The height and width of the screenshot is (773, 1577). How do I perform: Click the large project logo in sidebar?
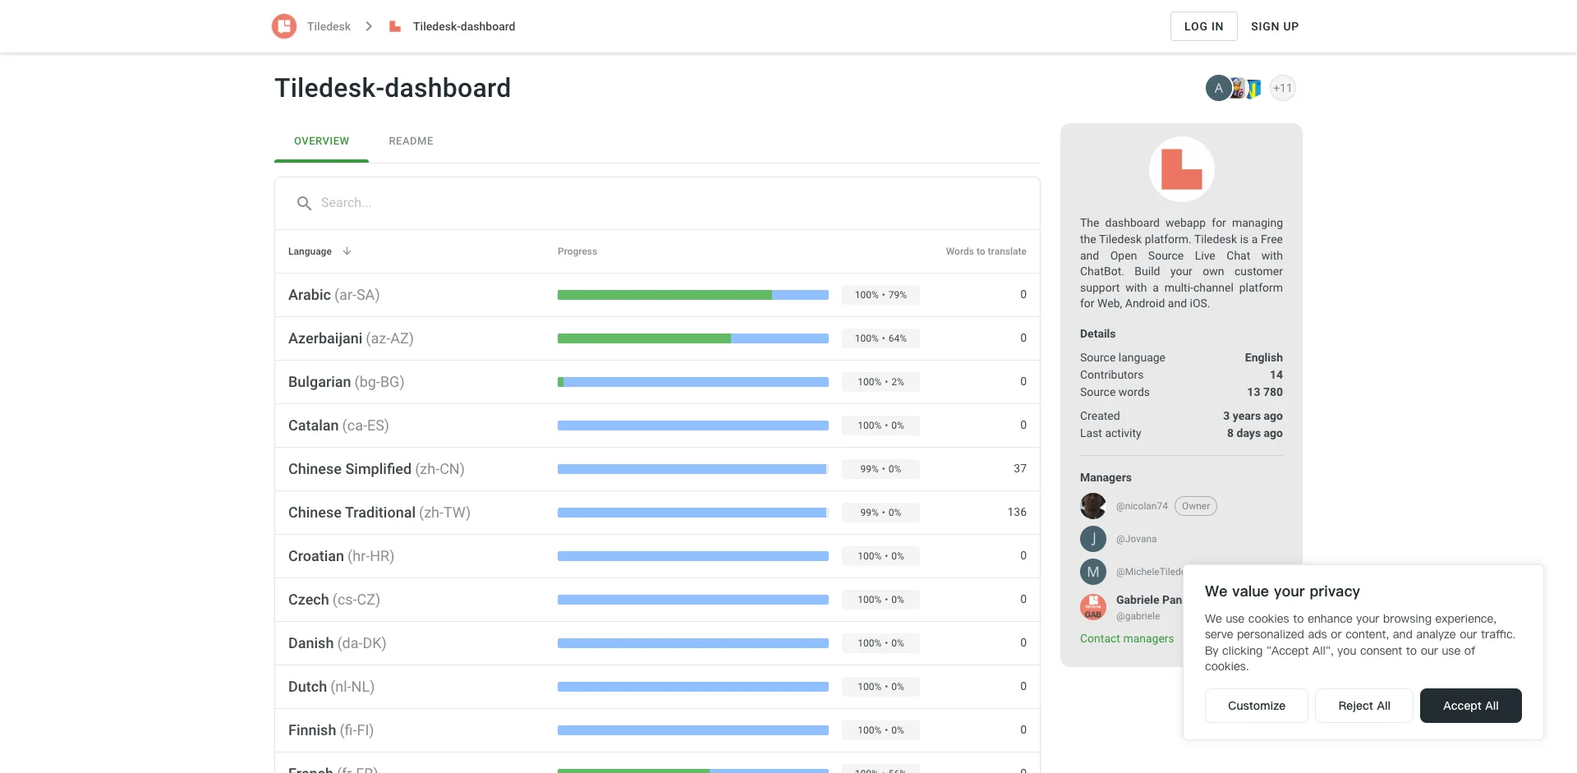click(1182, 169)
